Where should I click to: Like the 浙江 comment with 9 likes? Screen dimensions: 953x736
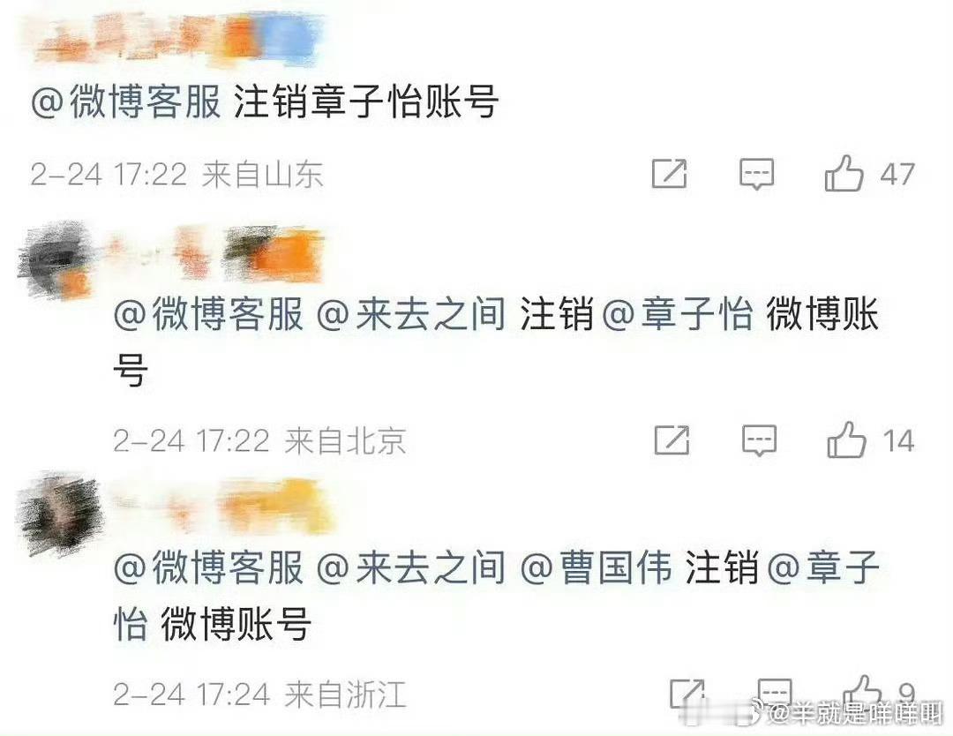pos(862,692)
